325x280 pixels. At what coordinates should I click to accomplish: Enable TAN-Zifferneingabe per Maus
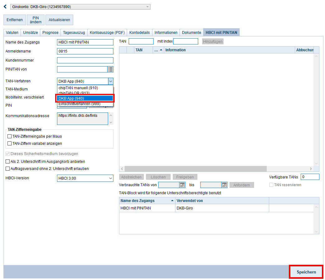pyautogui.click(x=9, y=136)
